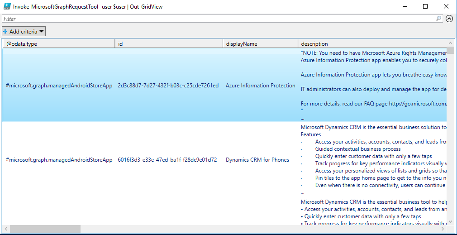The image size is (457, 235).
Task: Sort by the displayName column header
Action: coord(260,44)
